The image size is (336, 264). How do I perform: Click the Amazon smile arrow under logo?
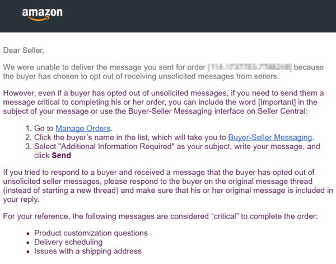pyautogui.click(x=39, y=19)
